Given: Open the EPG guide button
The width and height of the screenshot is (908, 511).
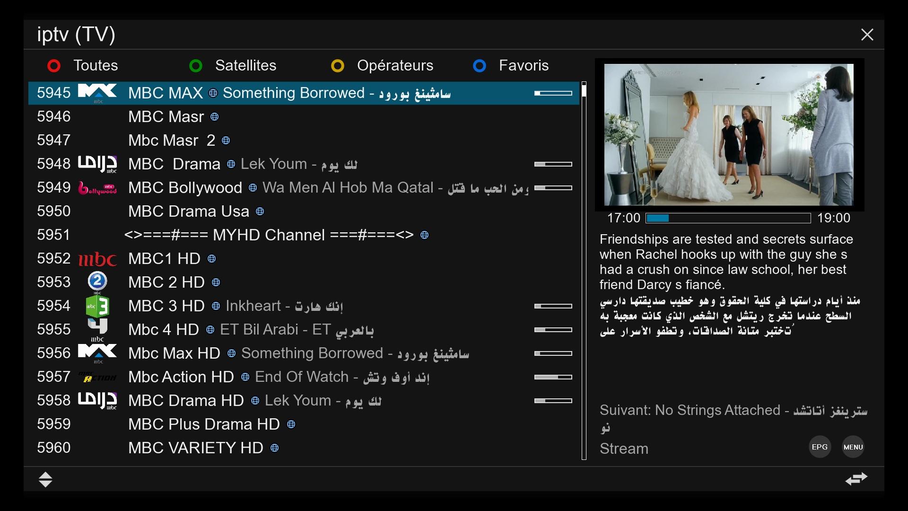Looking at the screenshot, I should pos(820,447).
